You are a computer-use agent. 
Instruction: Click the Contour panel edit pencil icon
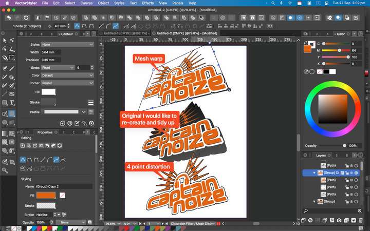pyautogui.click(x=77, y=123)
